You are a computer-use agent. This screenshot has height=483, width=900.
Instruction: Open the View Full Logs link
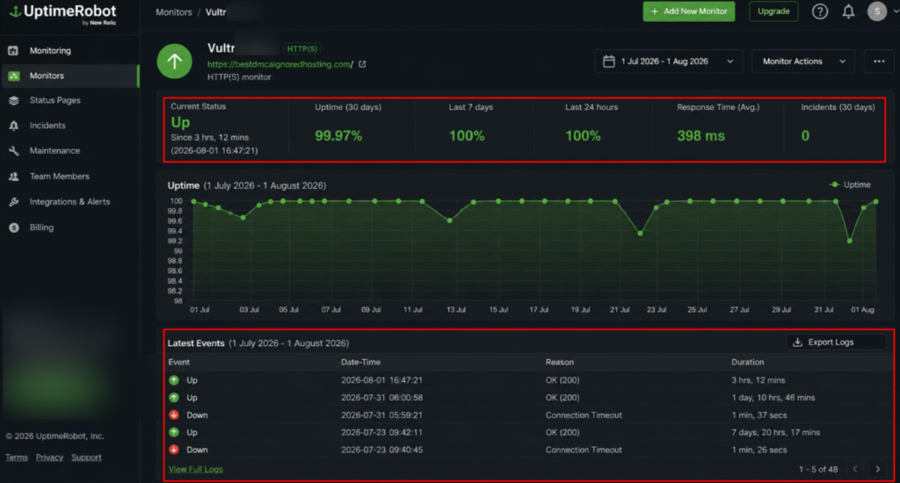pyautogui.click(x=195, y=469)
